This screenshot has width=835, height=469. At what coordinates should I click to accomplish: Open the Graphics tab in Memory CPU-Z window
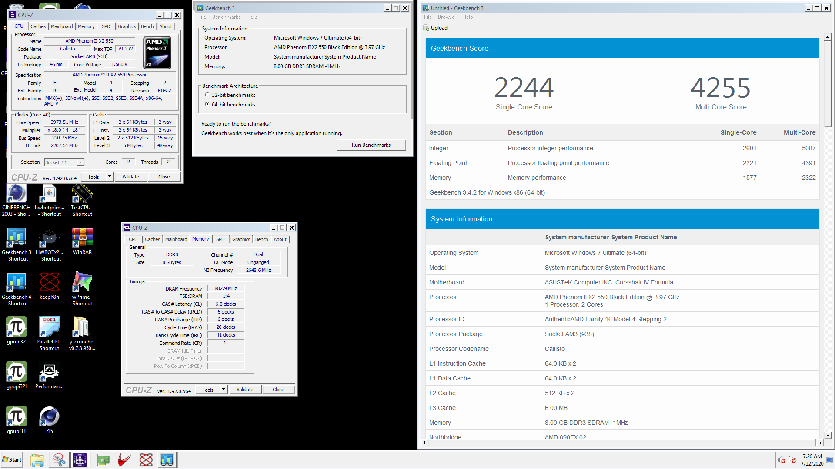241,239
